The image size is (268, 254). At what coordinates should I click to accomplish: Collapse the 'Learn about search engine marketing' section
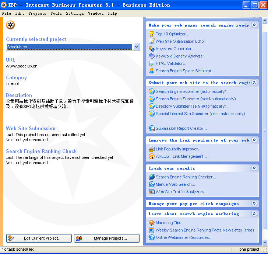click(x=254, y=214)
